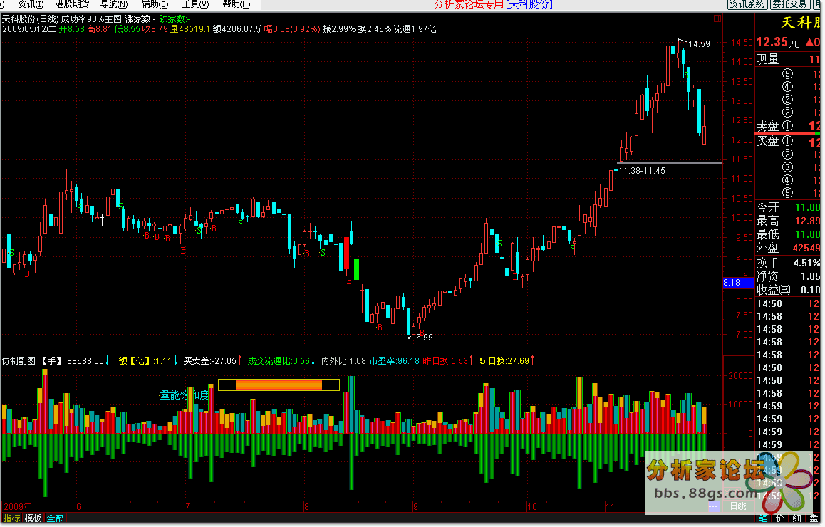The height and width of the screenshot is (527, 825).
Task: Click the 12.35元 current price
Action: 778,42
